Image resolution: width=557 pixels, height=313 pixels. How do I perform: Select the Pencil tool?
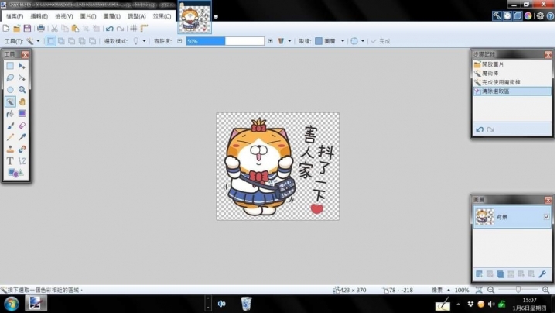10,137
